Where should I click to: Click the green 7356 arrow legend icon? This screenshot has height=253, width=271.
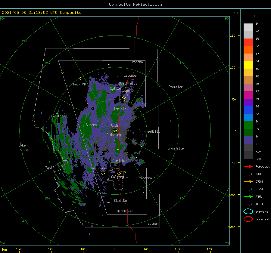pyautogui.click(x=248, y=196)
